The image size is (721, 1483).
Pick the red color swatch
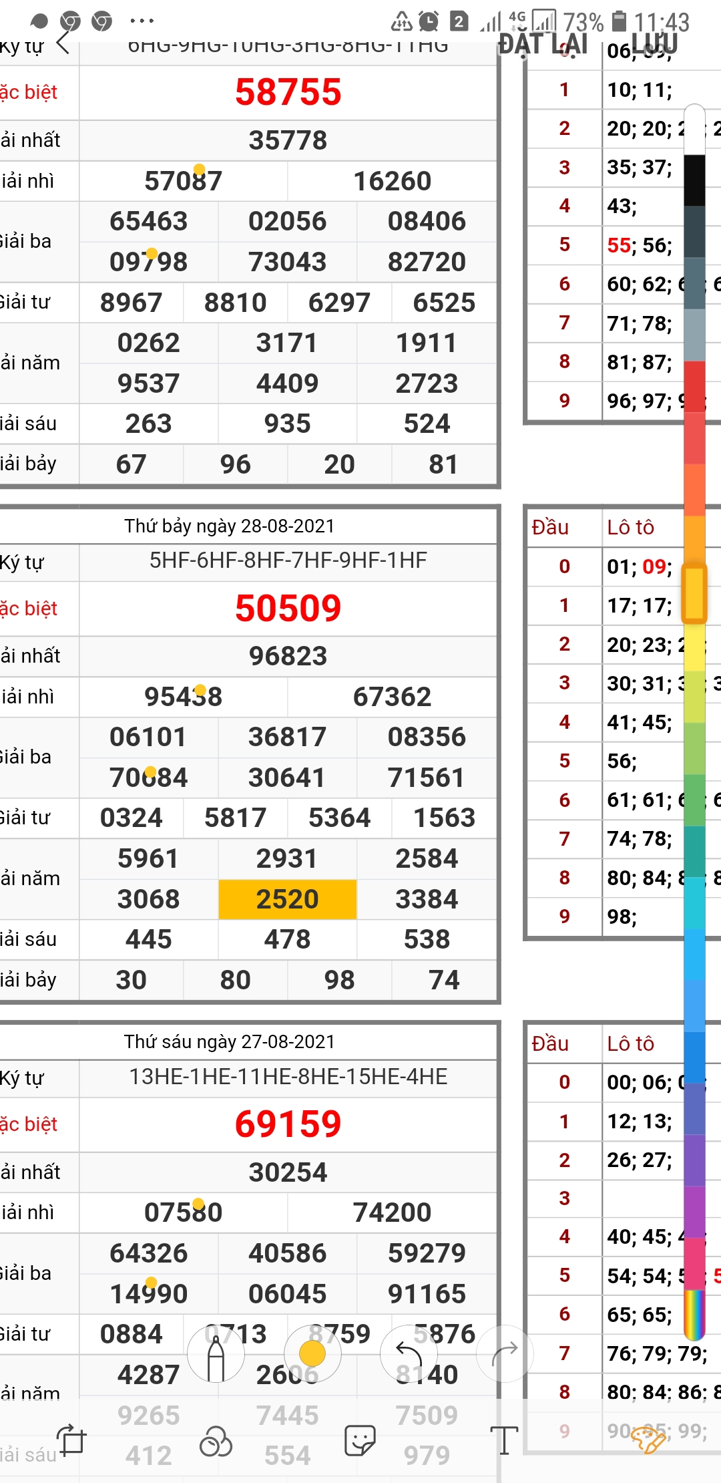point(694,386)
